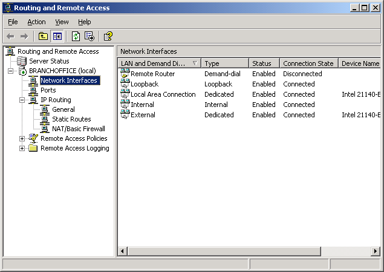Click the scrollbar track right of thumb

point(346,251)
